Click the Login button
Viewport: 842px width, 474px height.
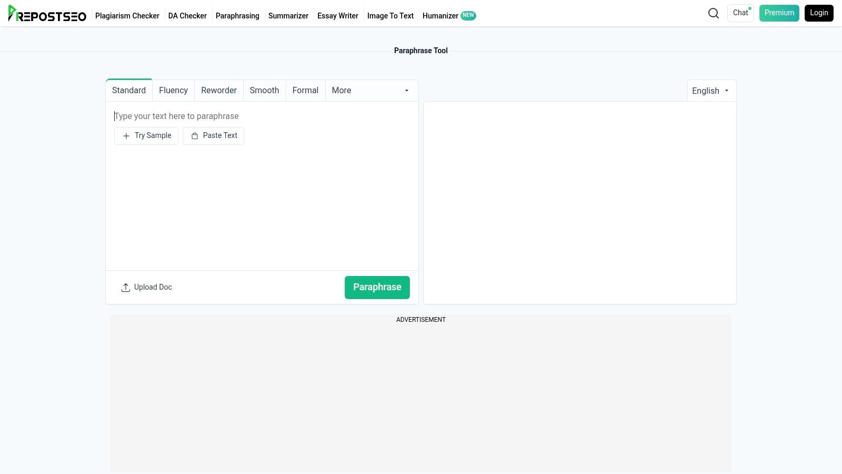click(819, 13)
